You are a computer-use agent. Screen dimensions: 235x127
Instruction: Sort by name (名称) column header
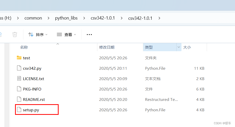click(x=24, y=47)
